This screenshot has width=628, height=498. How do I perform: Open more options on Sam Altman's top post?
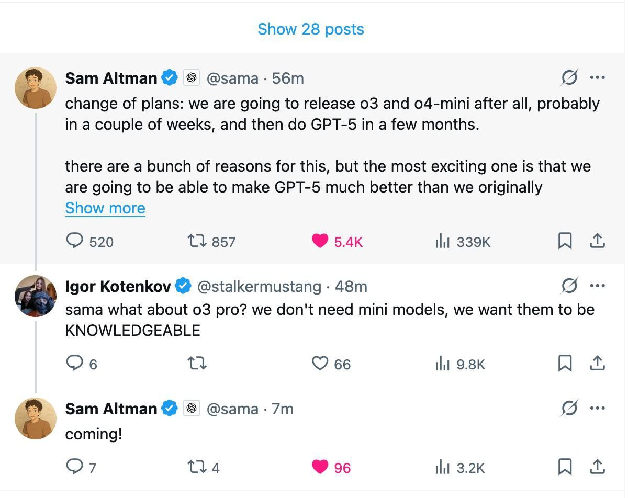pyautogui.click(x=597, y=78)
